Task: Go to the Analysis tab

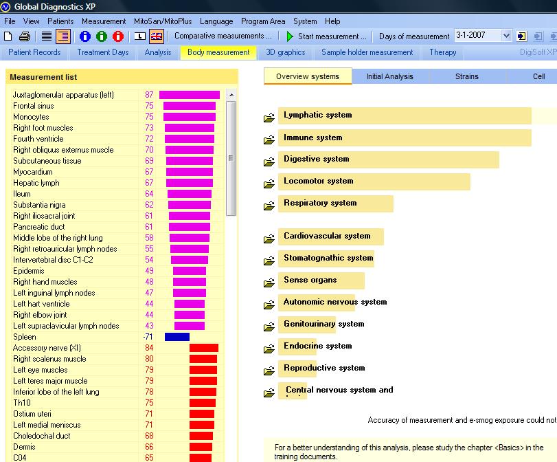Action: (x=158, y=52)
